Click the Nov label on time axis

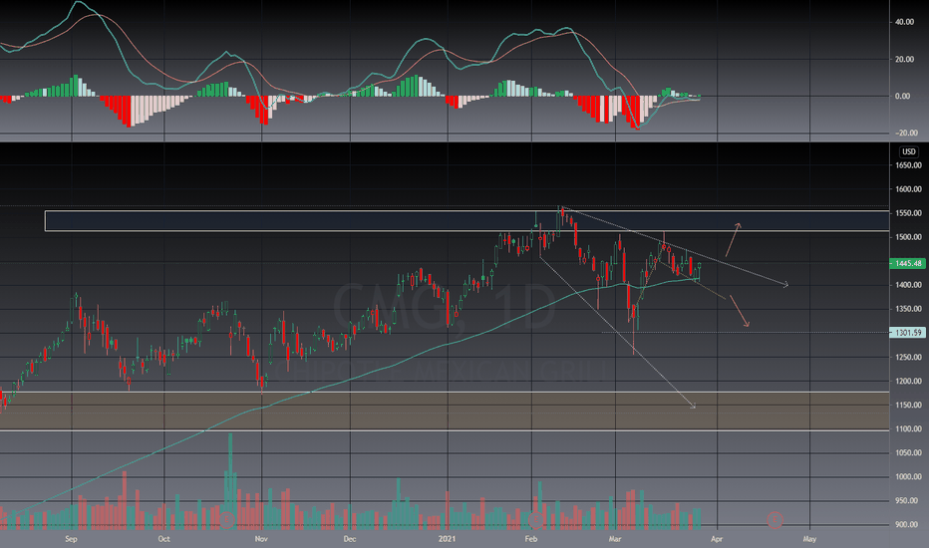point(261,539)
